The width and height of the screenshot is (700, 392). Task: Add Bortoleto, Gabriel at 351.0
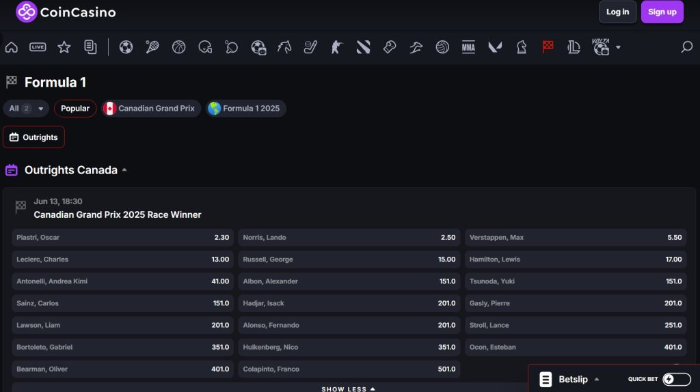123,347
